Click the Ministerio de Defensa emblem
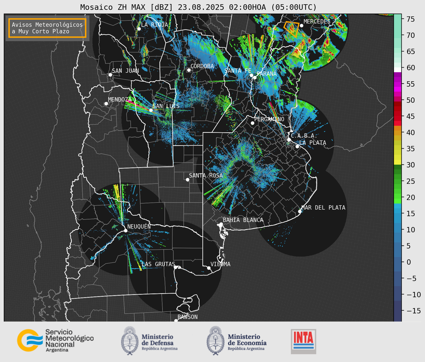 click(130, 341)
